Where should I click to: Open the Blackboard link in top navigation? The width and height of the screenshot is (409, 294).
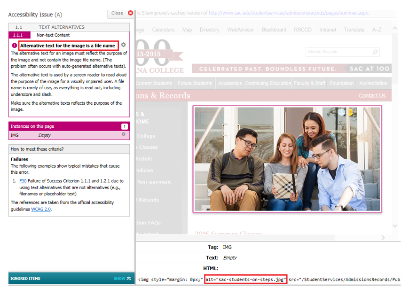[x=274, y=30]
